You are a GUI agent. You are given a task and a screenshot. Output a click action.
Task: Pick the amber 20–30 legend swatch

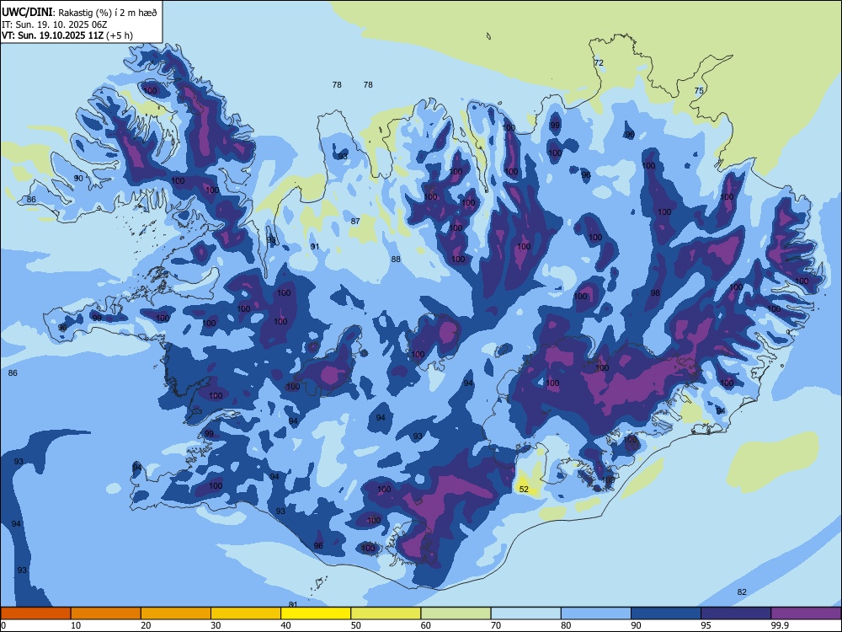tap(176, 613)
